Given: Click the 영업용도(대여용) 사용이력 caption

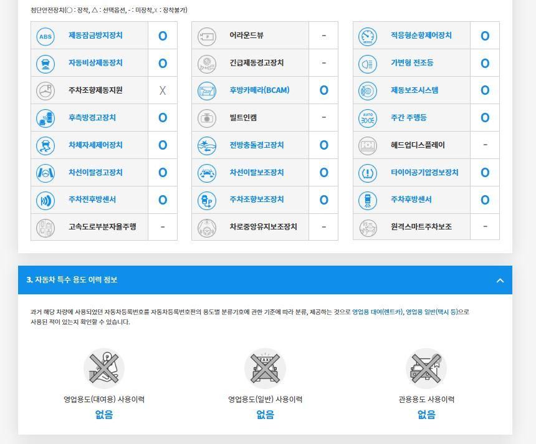Looking at the screenshot, I should coord(104,399).
